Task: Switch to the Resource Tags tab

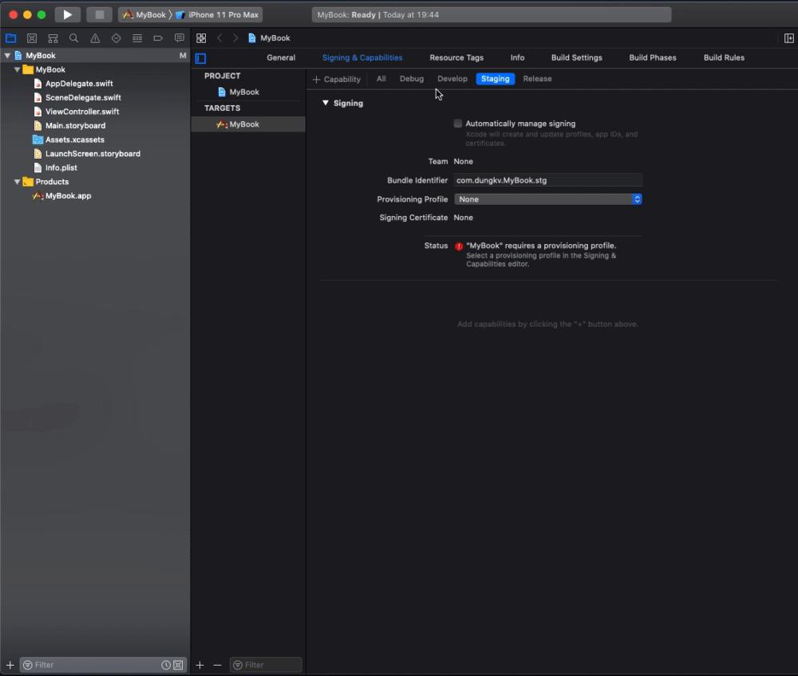Action: [456, 57]
